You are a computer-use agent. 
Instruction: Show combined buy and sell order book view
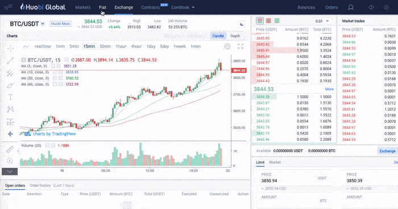click(260, 21)
